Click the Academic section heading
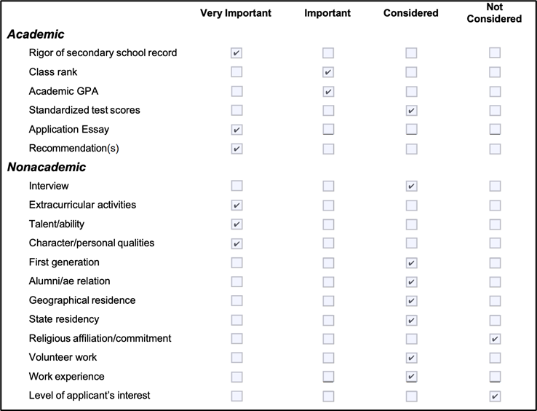This screenshot has width=537, height=411. click(x=36, y=34)
